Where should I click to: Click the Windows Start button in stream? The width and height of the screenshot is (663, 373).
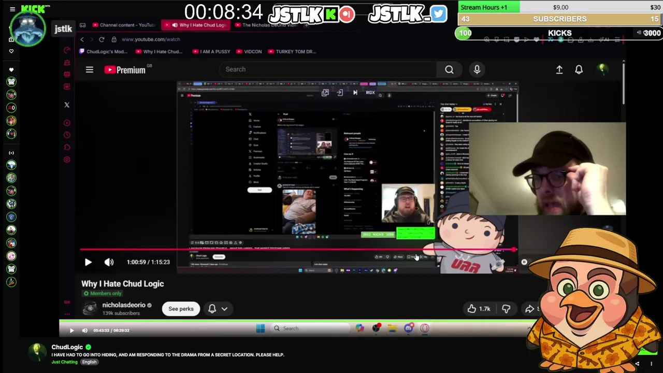(261, 328)
